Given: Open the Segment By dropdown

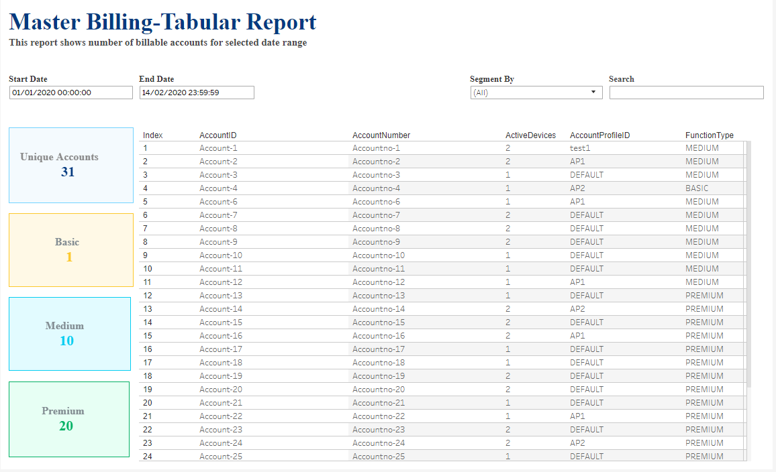Looking at the screenshot, I should [x=536, y=93].
